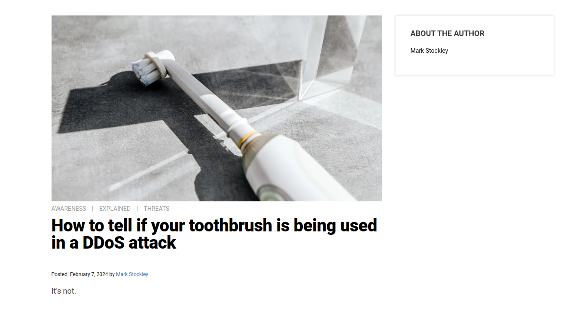Screen dimensions: 570x319
Task: Open the toothbrush hero image
Action: click(217, 108)
